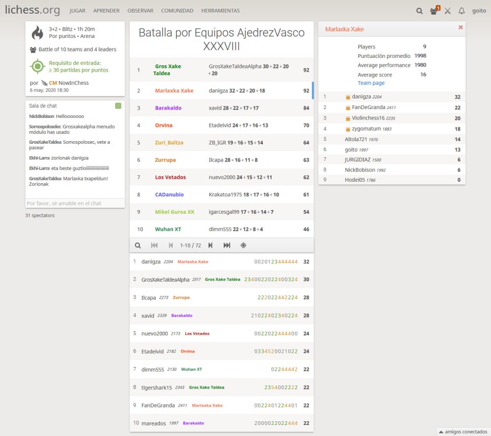This screenshot has height=436, width=491.
Task: Open the search magnifier in top bar
Action: [419, 11]
